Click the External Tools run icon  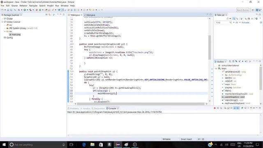coord(30,10)
